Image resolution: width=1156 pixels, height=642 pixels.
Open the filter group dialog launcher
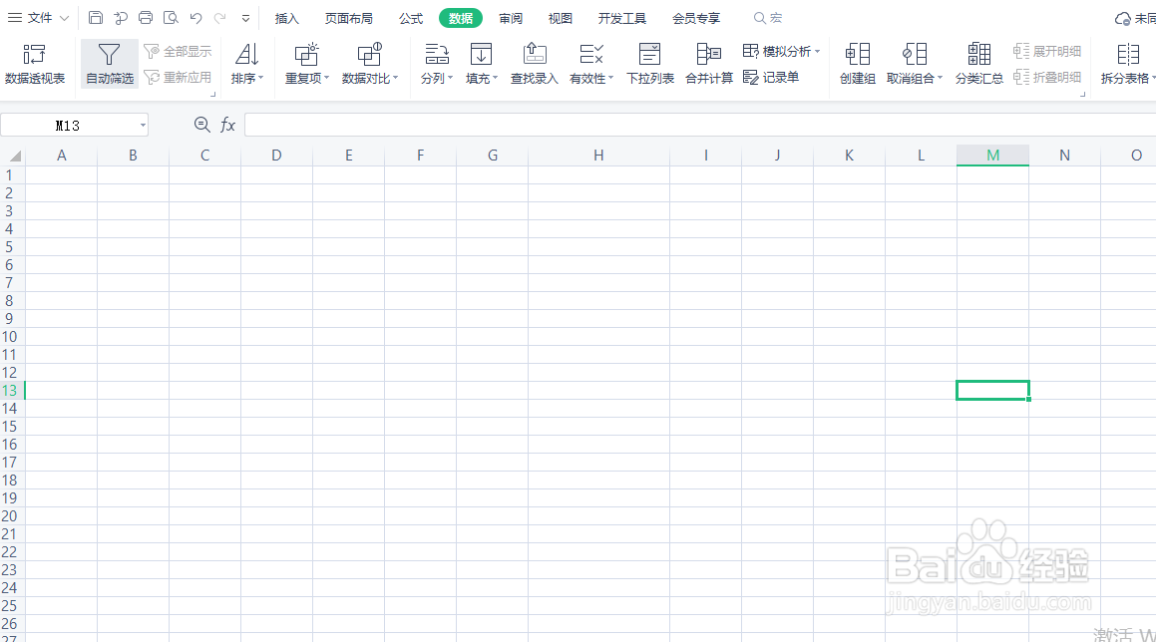click(x=212, y=95)
